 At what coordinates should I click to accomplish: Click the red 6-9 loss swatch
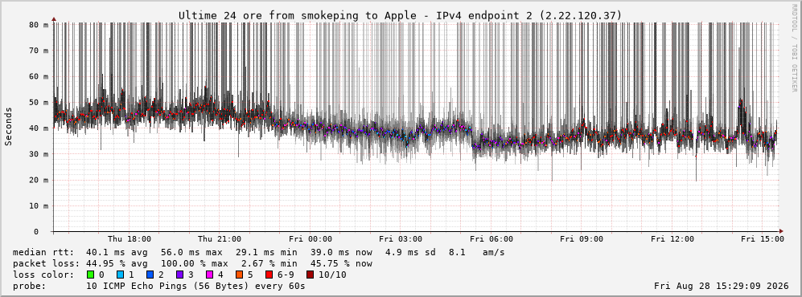click(269, 275)
